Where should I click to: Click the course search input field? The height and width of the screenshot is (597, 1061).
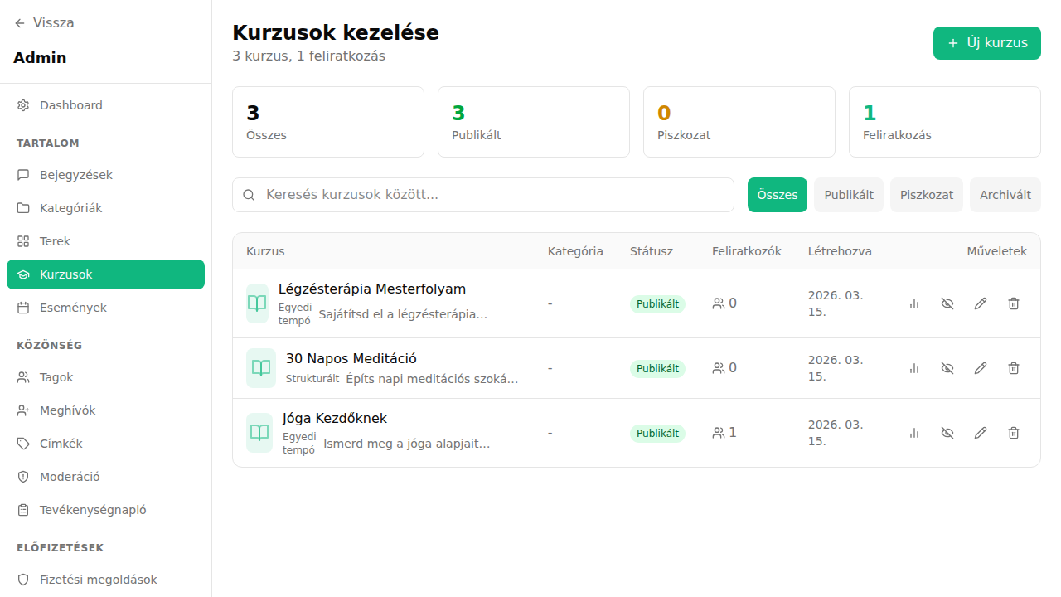tap(483, 194)
